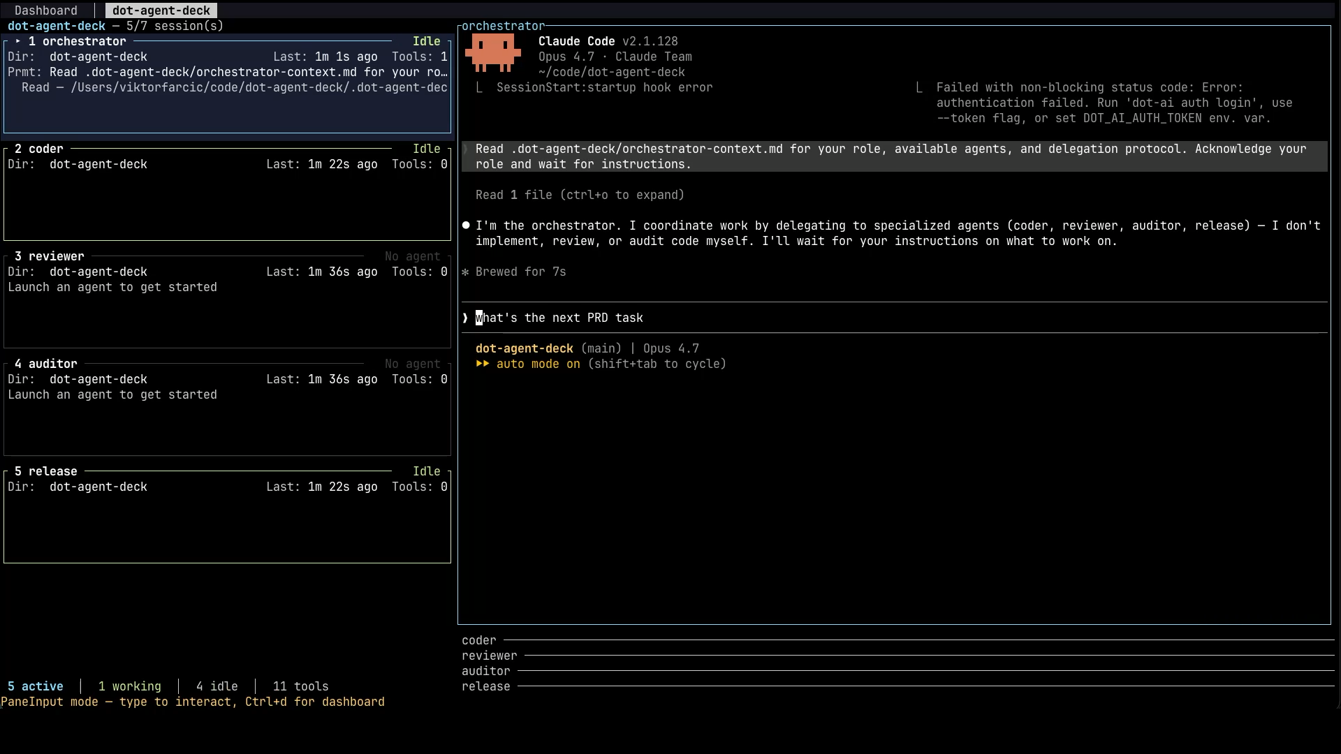Click the 'dot-agent-deck — 5/7 session(s)' header
Viewport: 1341px width, 754px height.
116,26
